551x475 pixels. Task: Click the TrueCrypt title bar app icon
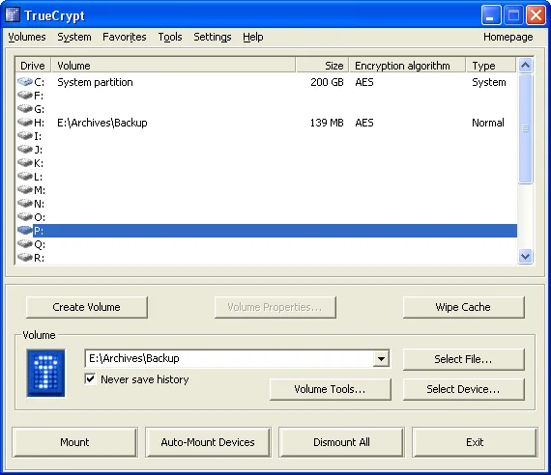(13, 15)
